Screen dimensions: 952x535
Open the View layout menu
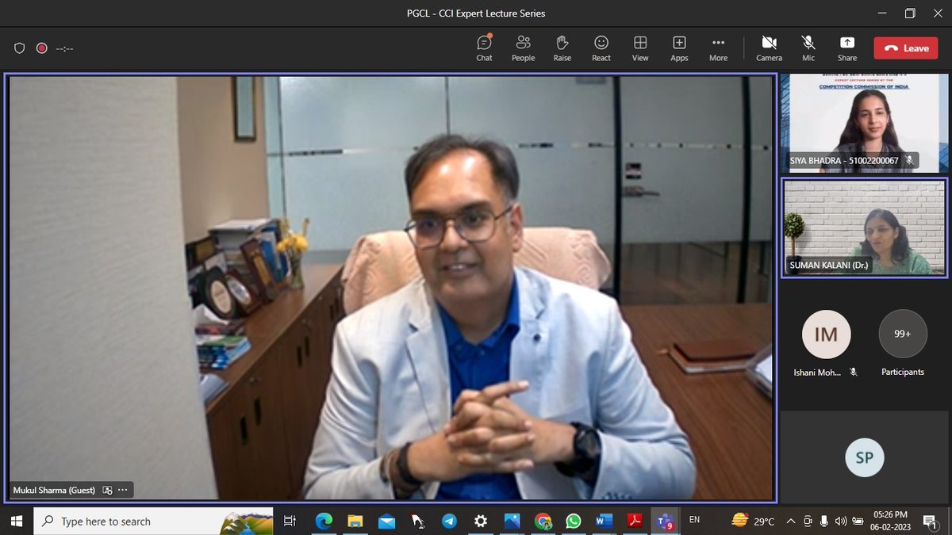point(640,48)
